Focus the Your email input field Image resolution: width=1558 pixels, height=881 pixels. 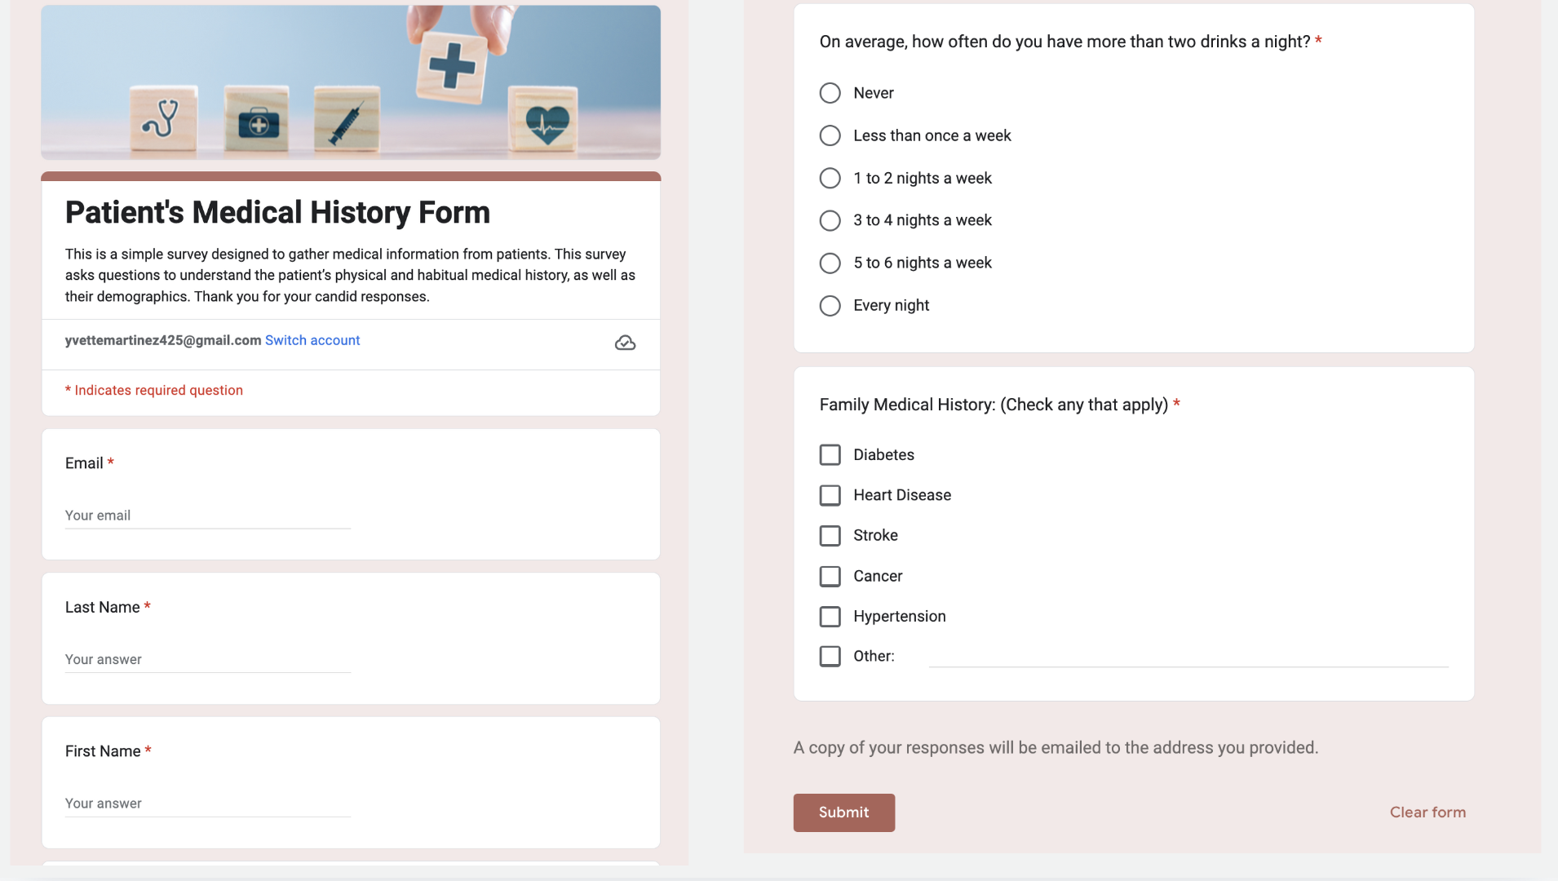point(208,516)
